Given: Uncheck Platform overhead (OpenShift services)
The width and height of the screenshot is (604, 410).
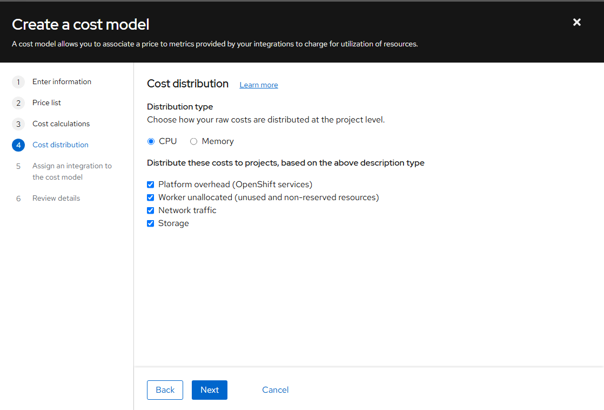Looking at the screenshot, I should [x=151, y=184].
